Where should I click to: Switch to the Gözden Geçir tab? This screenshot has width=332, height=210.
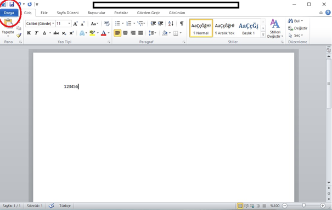tap(148, 13)
